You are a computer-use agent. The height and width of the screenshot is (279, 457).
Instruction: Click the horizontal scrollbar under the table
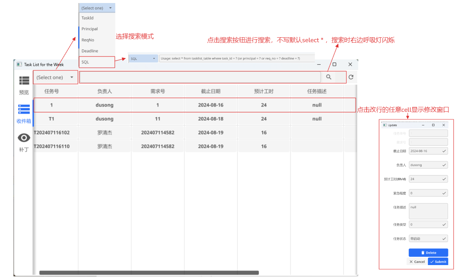(x=149, y=273)
